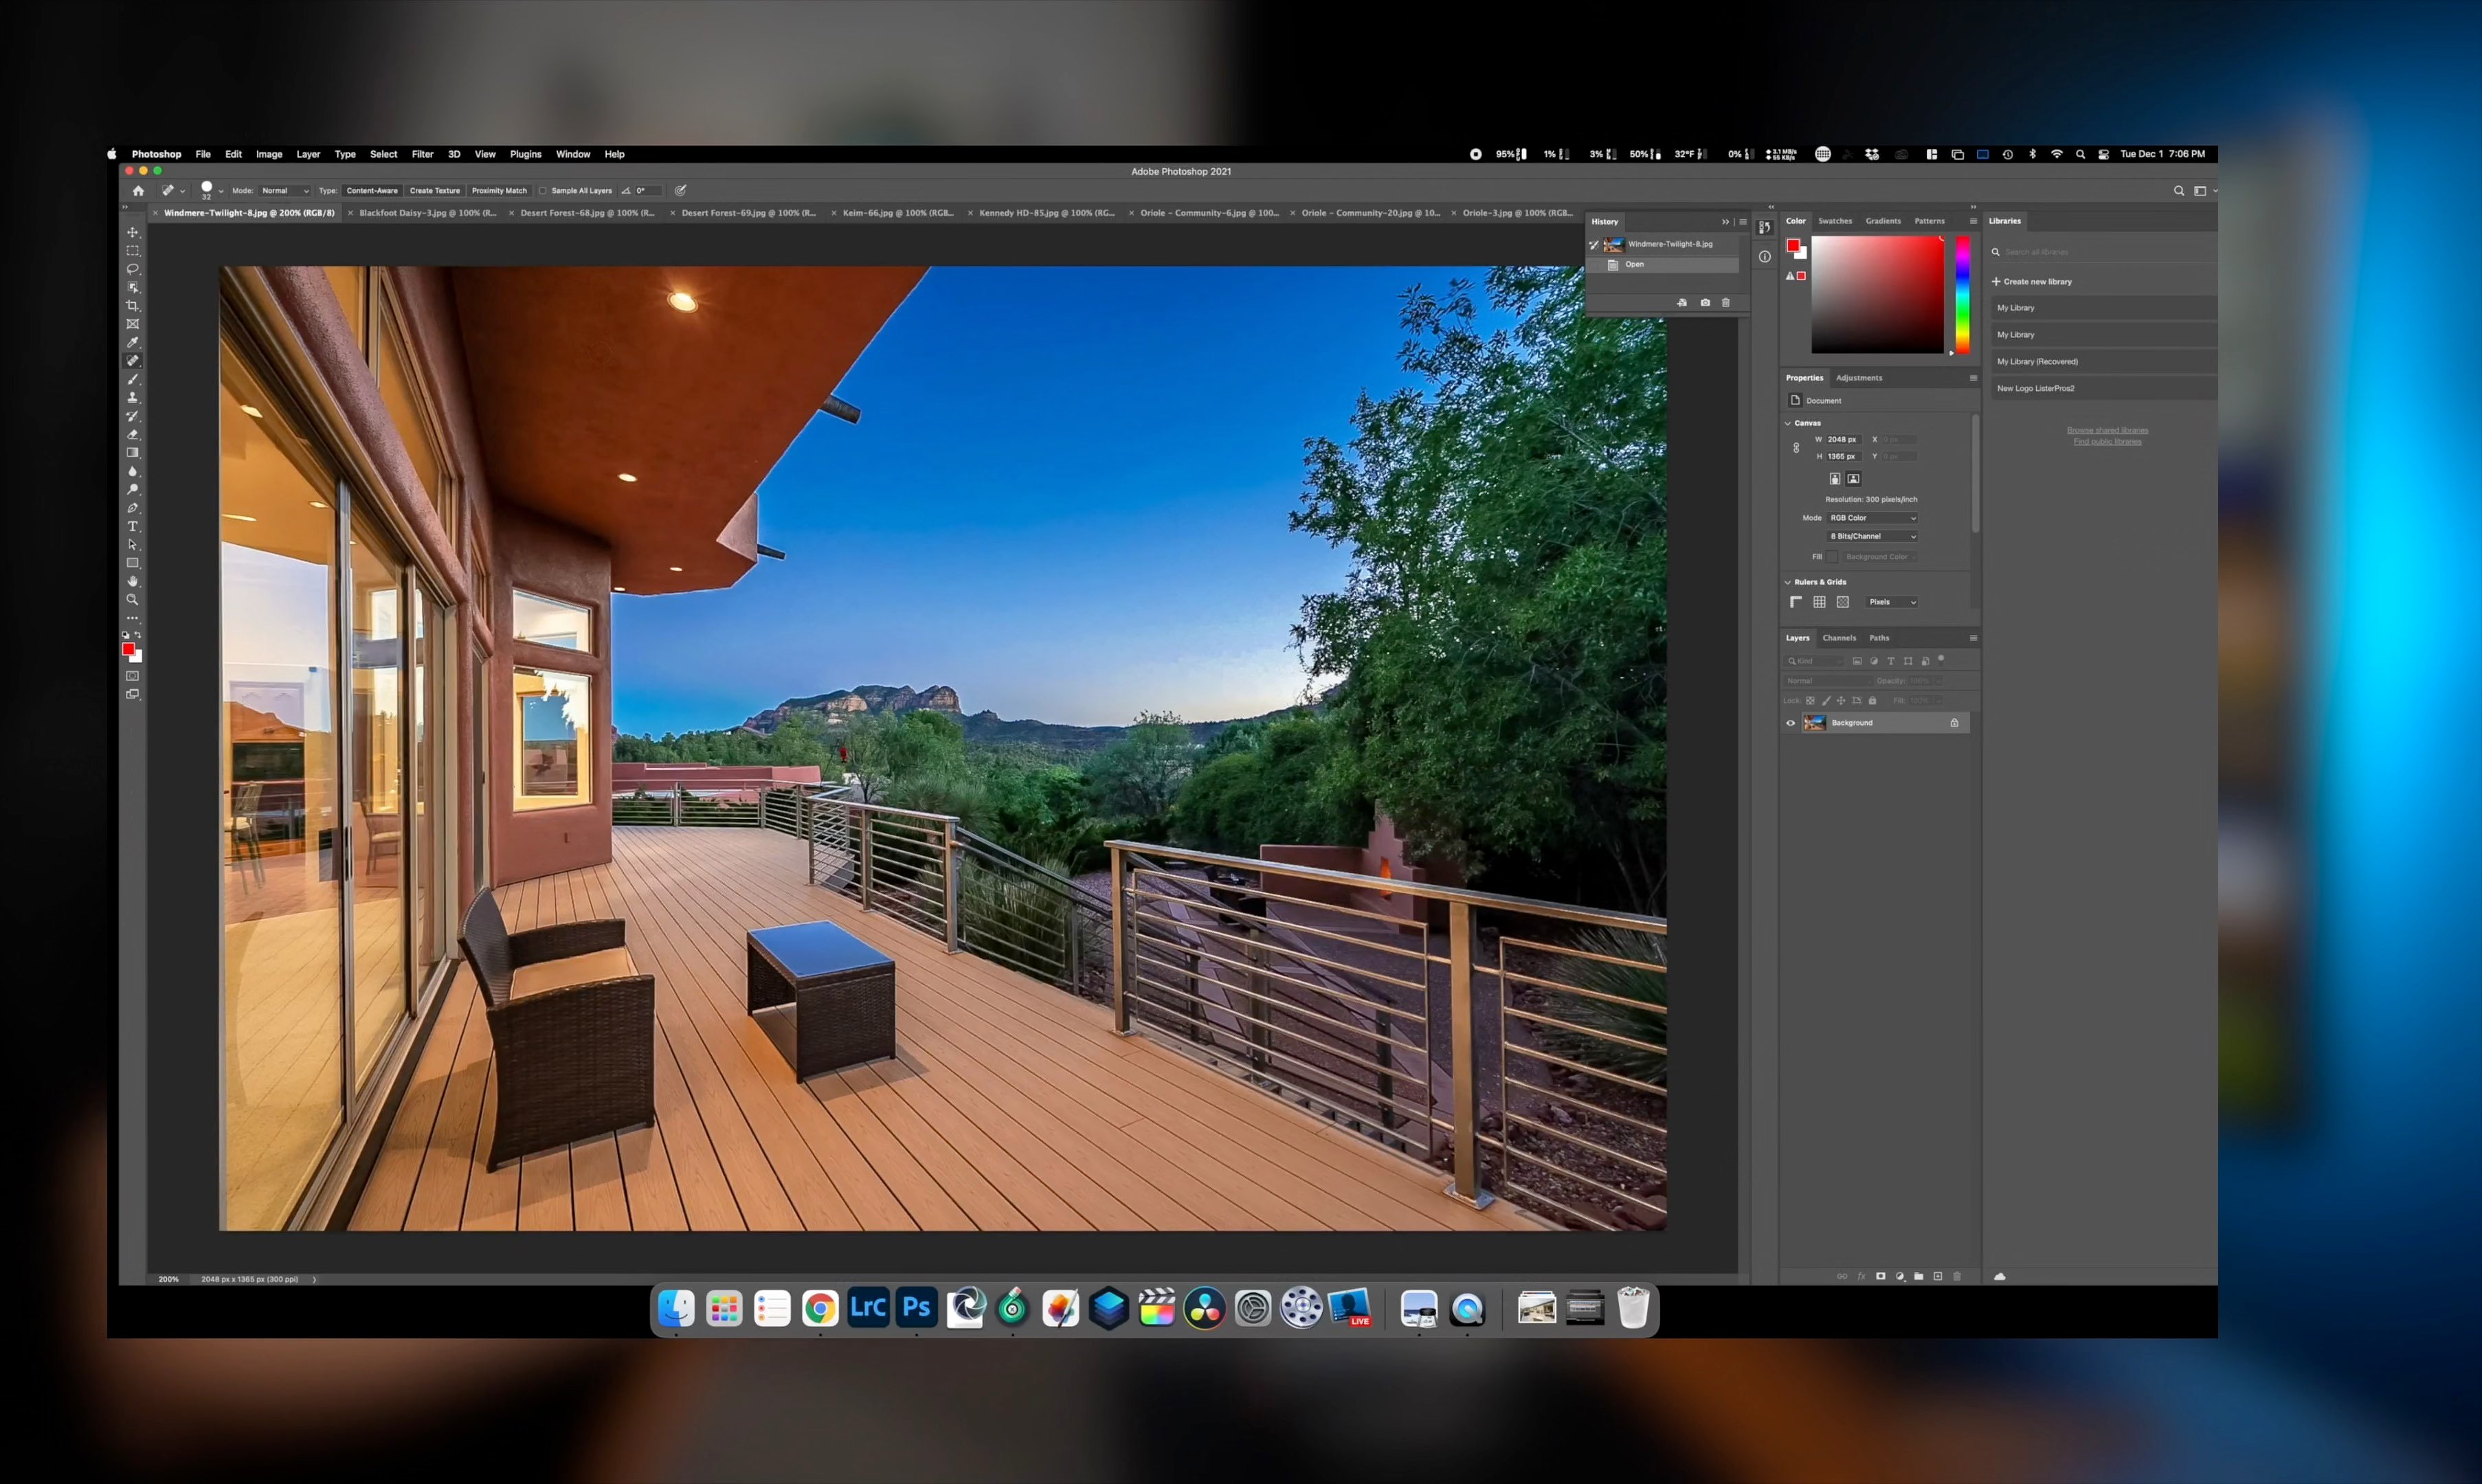Select the Zoom tool
Viewport: 2482px width, 1484px height.
tap(132, 600)
